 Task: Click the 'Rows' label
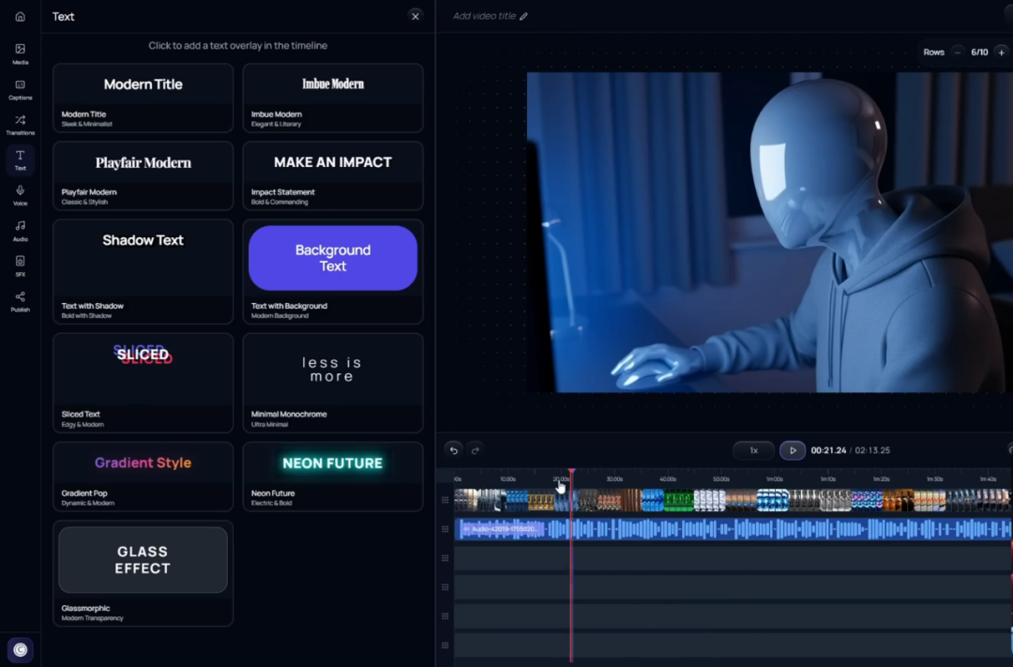point(933,53)
